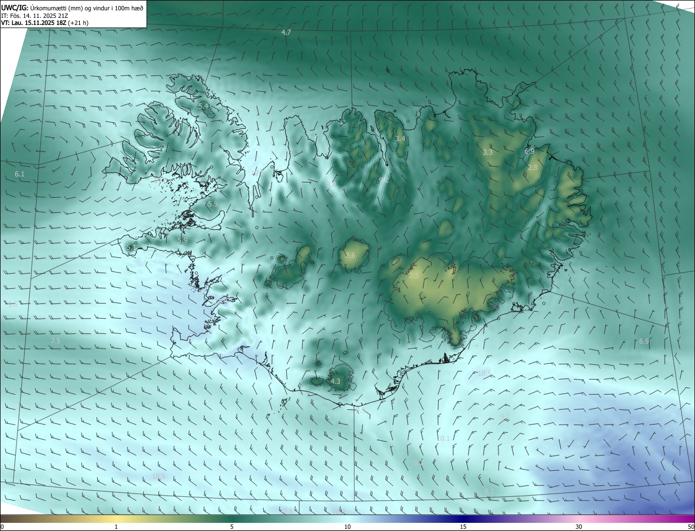Click the 2.6 value label
695x531 pixels.
[x=350, y=256]
